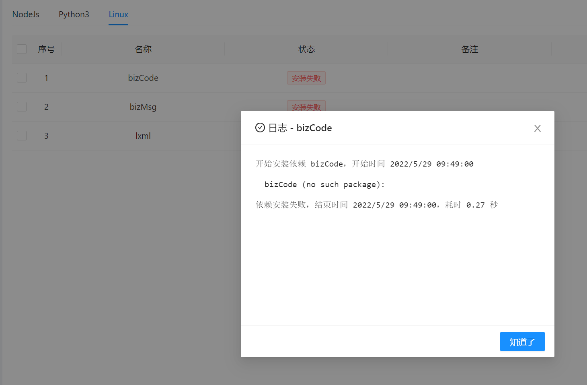
Task: Open the Python3 tab
Action: [x=74, y=14]
